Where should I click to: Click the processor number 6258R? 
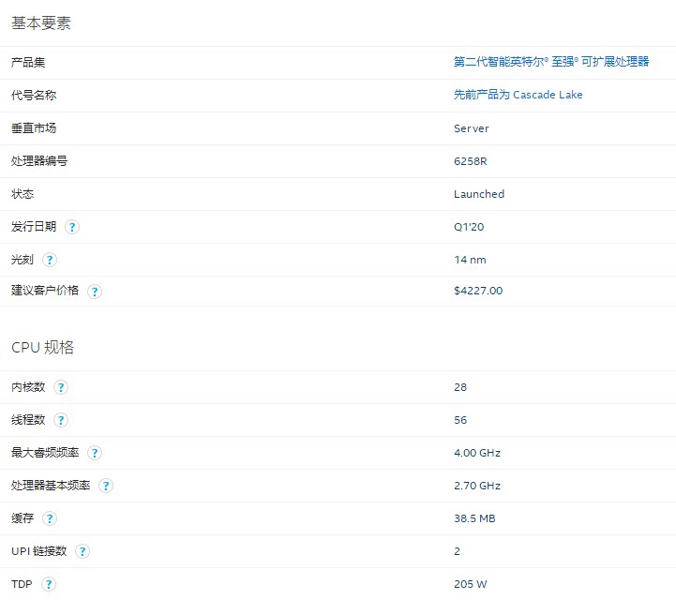click(x=471, y=161)
